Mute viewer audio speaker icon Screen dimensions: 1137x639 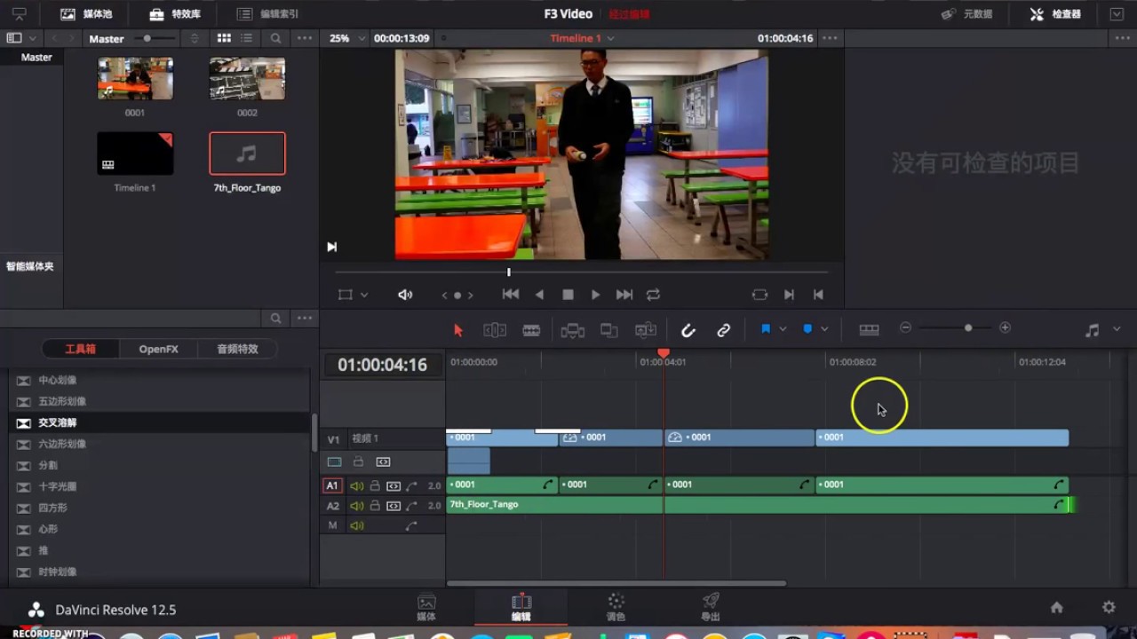(x=405, y=295)
